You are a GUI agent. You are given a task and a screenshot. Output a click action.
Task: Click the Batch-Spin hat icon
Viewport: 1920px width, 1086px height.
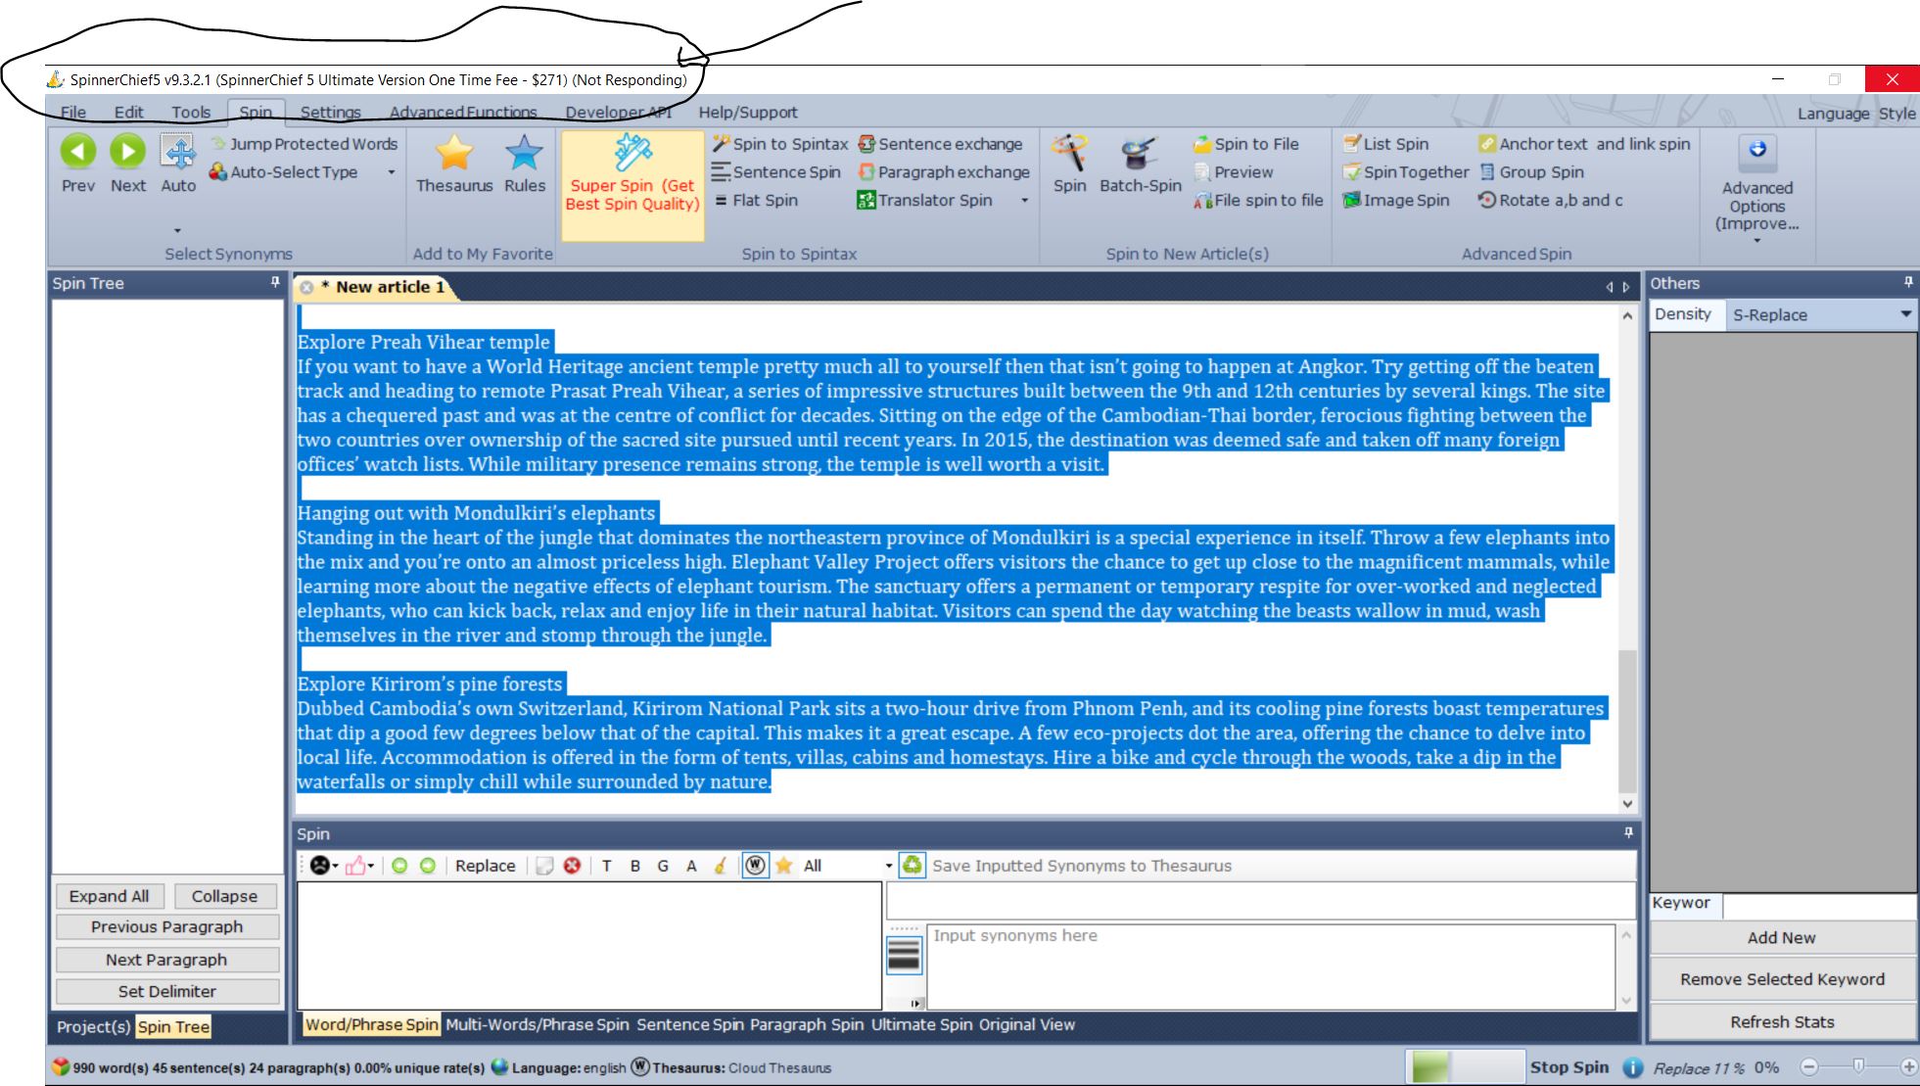pos(1139,153)
